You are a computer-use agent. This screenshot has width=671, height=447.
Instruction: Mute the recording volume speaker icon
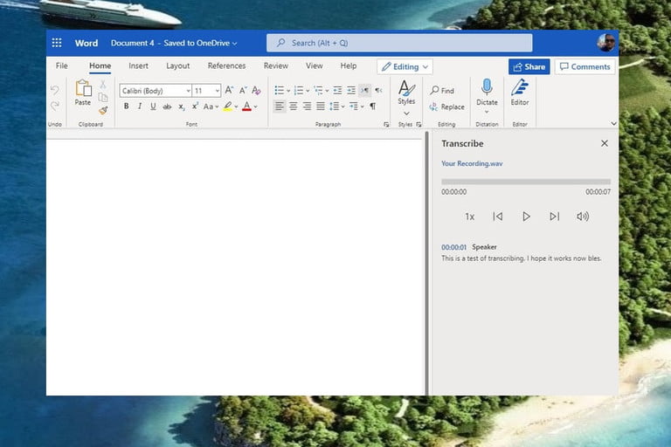click(x=583, y=217)
